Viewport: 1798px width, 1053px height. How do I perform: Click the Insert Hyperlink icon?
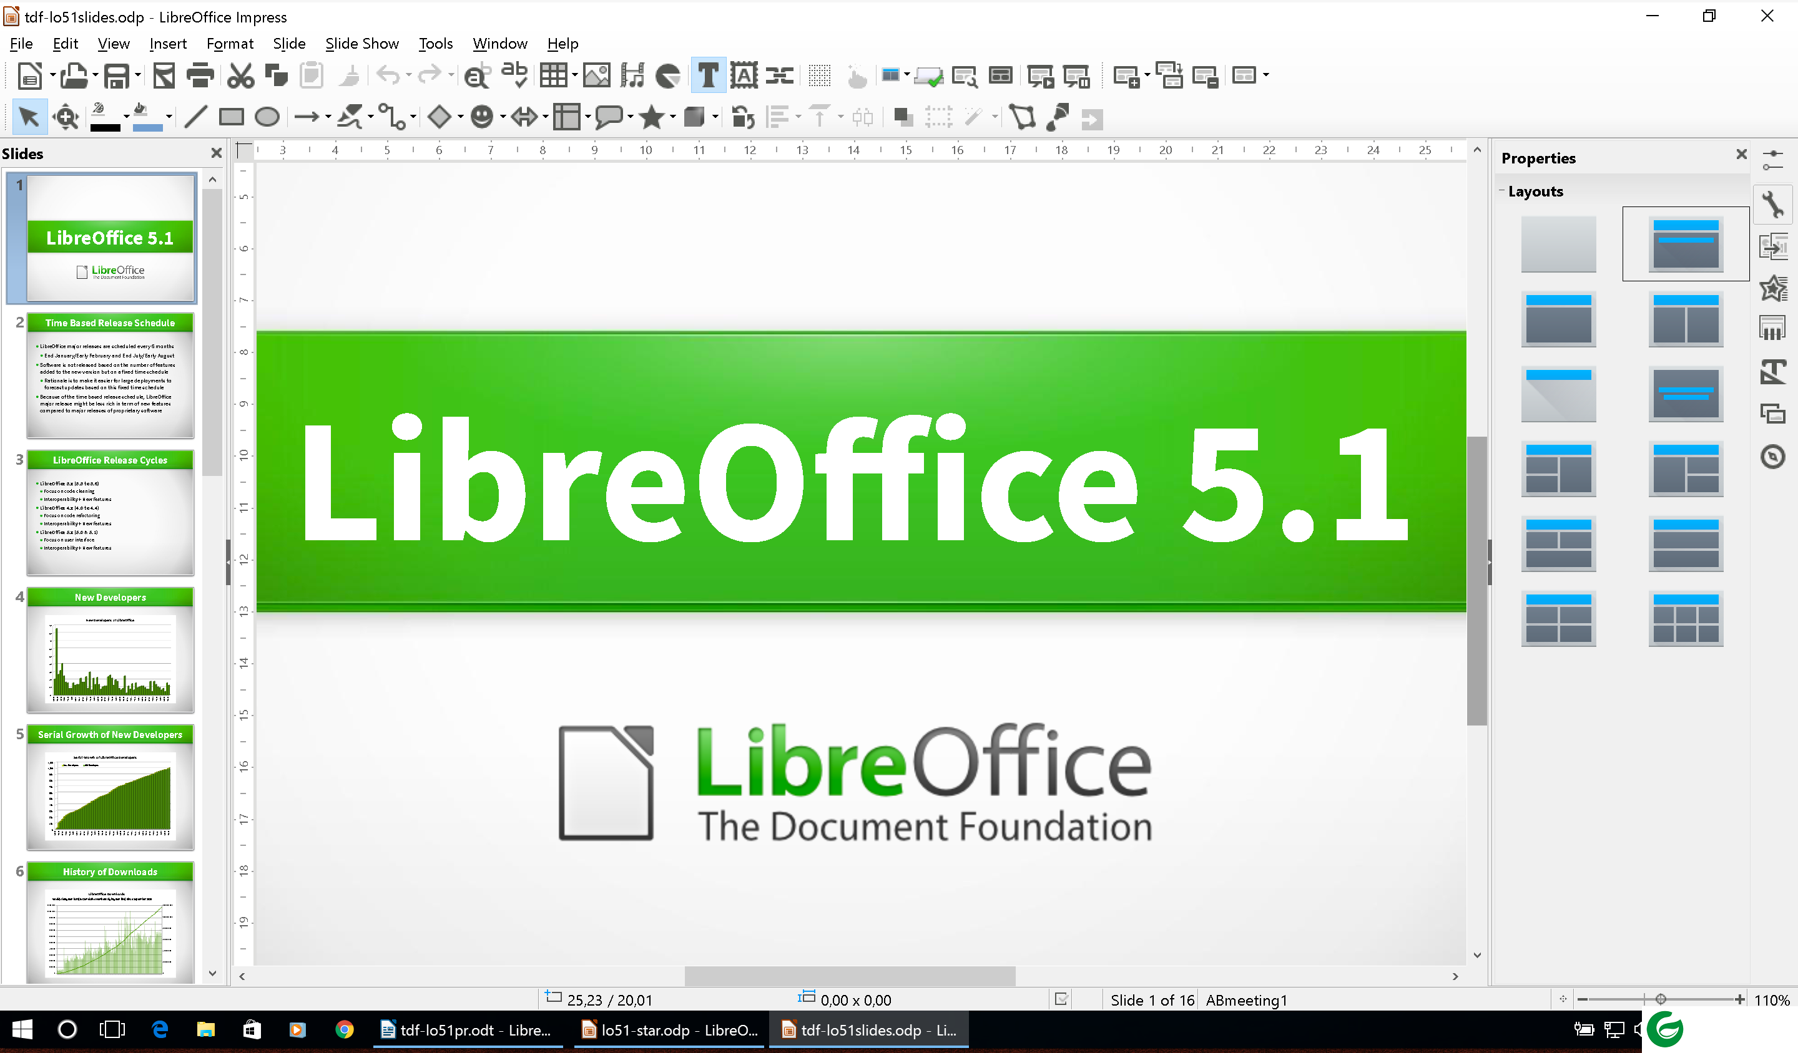pos(780,75)
